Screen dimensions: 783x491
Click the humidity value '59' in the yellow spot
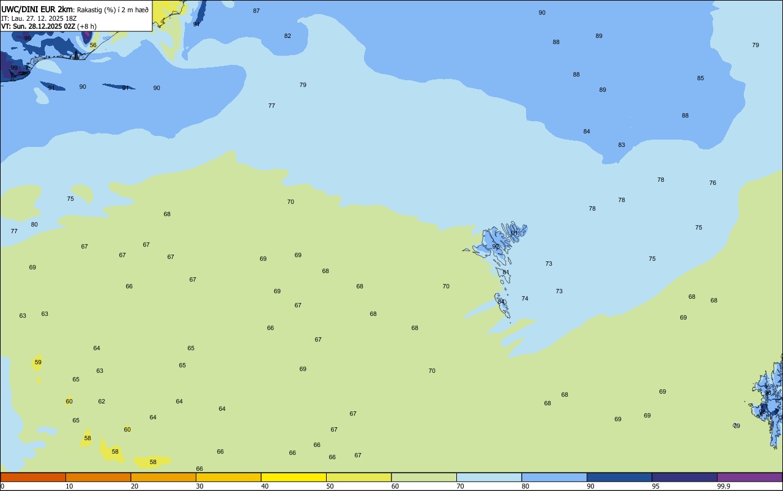(x=38, y=362)
